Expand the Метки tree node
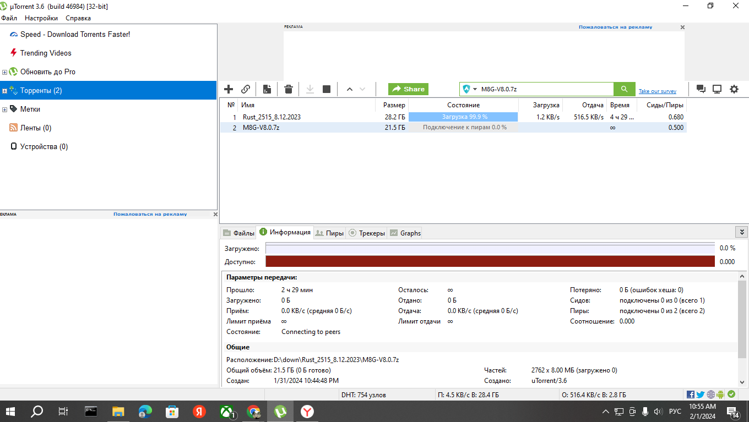 click(x=4, y=109)
